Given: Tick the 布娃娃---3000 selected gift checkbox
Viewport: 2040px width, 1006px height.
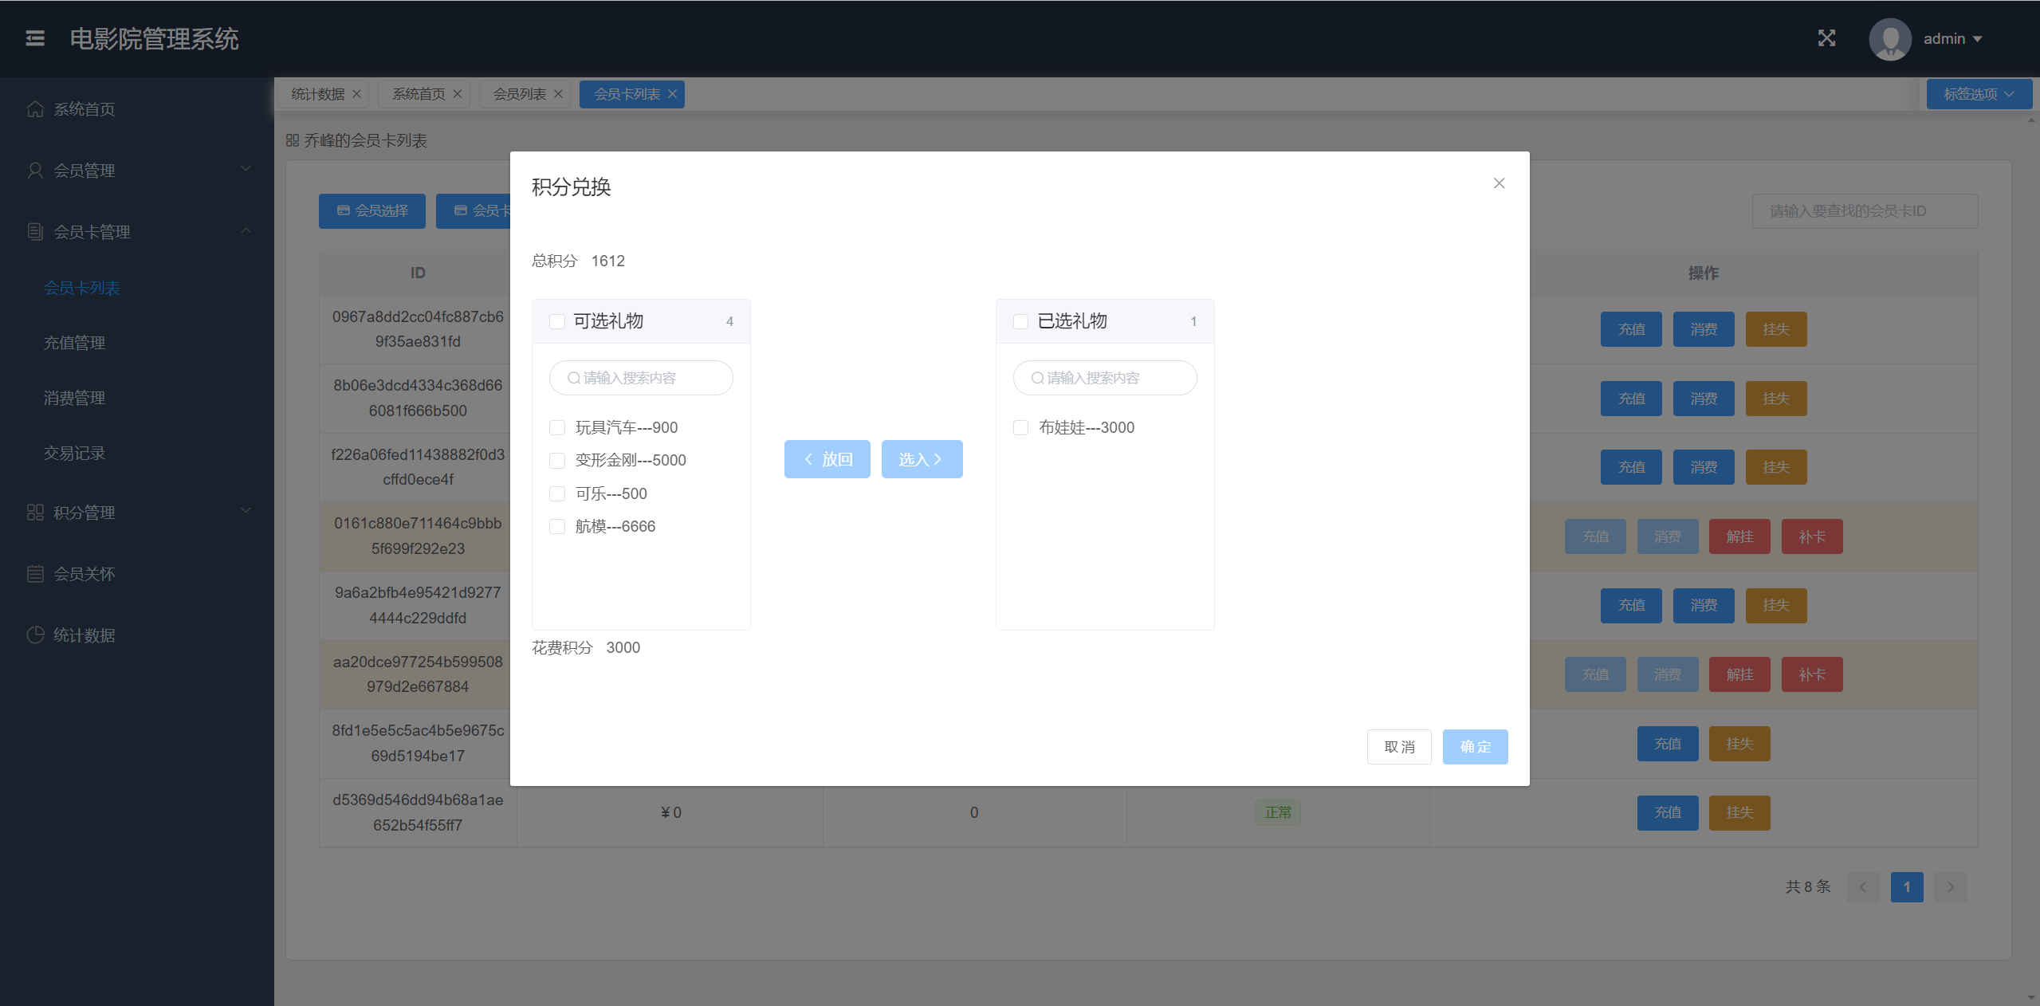Looking at the screenshot, I should point(1020,428).
